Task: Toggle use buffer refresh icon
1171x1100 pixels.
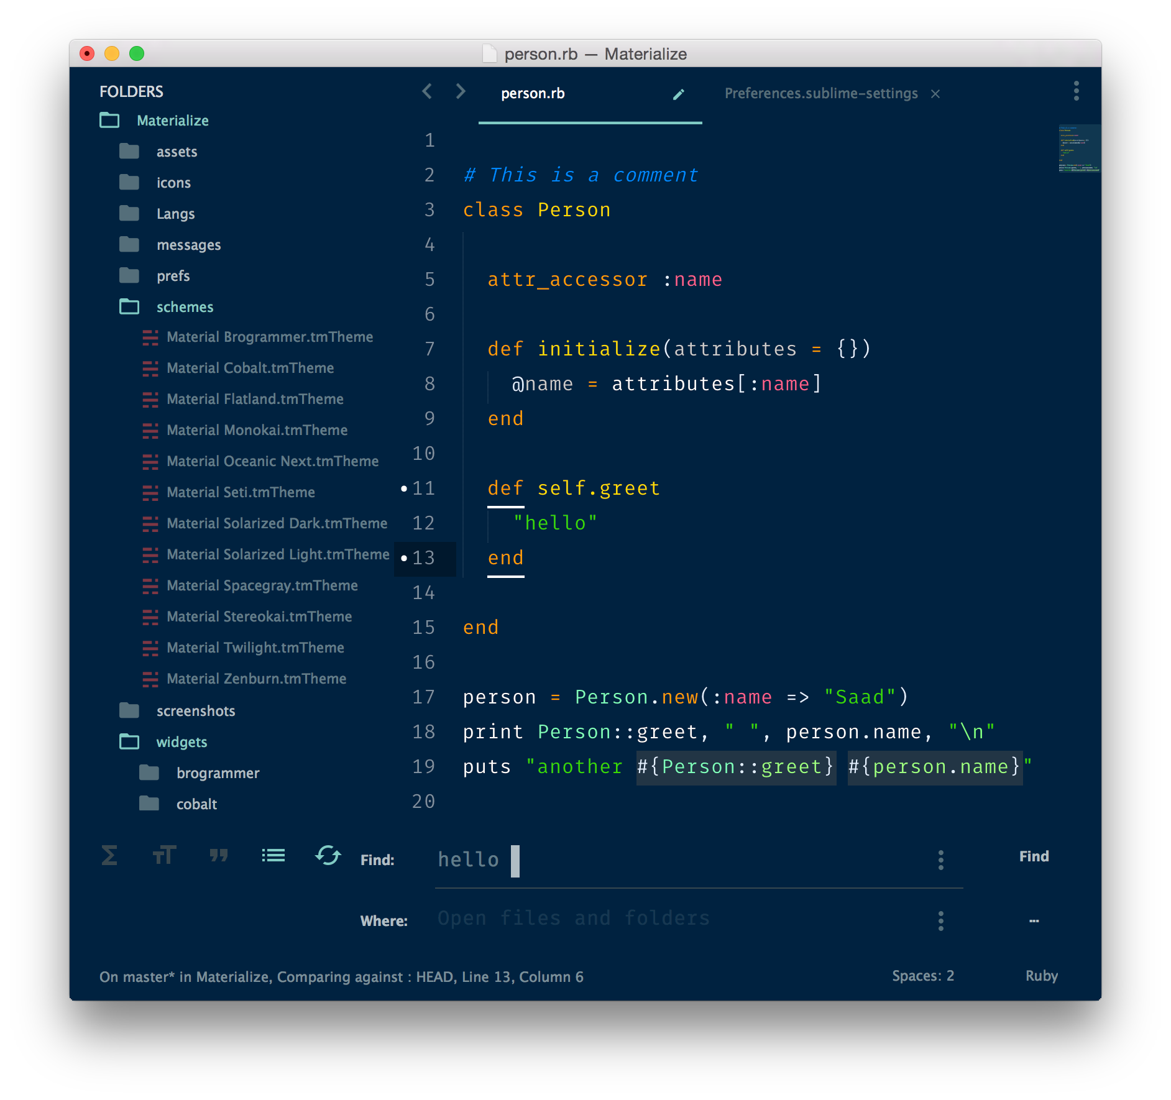Action: click(x=328, y=856)
